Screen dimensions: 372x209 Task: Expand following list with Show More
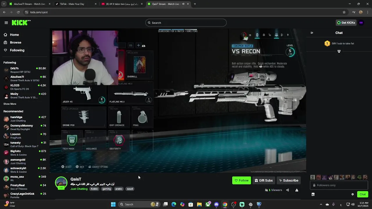pyautogui.click(x=10, y=104)
